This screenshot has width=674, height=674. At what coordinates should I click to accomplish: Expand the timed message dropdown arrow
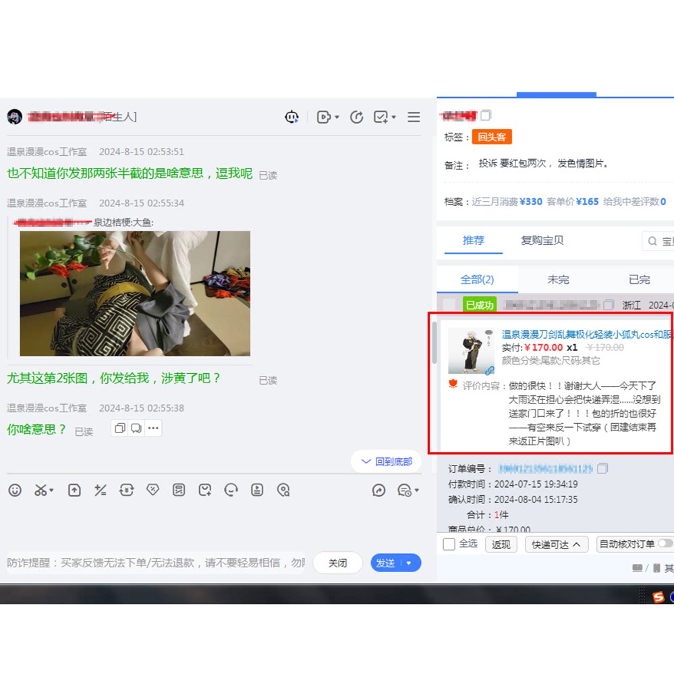coord(416,490)
